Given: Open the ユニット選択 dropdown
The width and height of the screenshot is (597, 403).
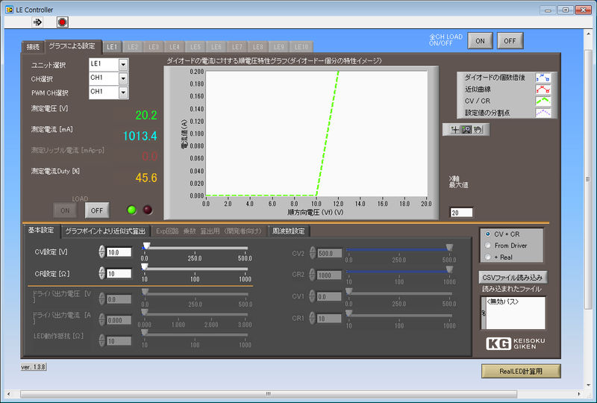Looking at the screenshot, I should 123,65.
